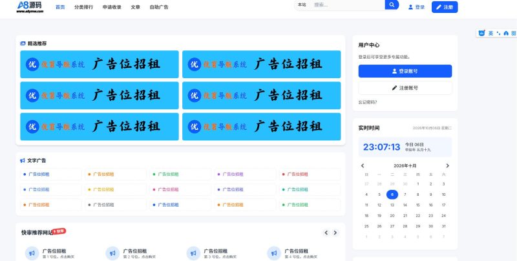This screenshot has width=517, height=261.
Task: Click the A8源码 site logo
Action: coord(30,7)
